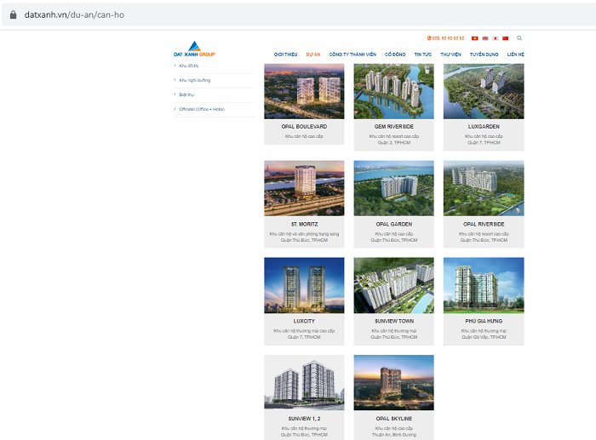The image size is (596, 440).
Task: Call the hotline phone number link
Action: click(x=448, y=38)
